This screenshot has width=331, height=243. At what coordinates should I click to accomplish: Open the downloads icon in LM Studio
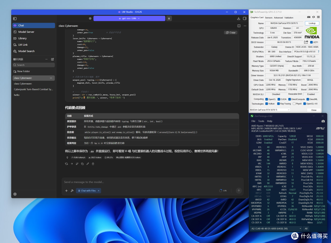(x=238, y=19)
